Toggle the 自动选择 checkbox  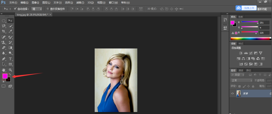tap(15, 9)
